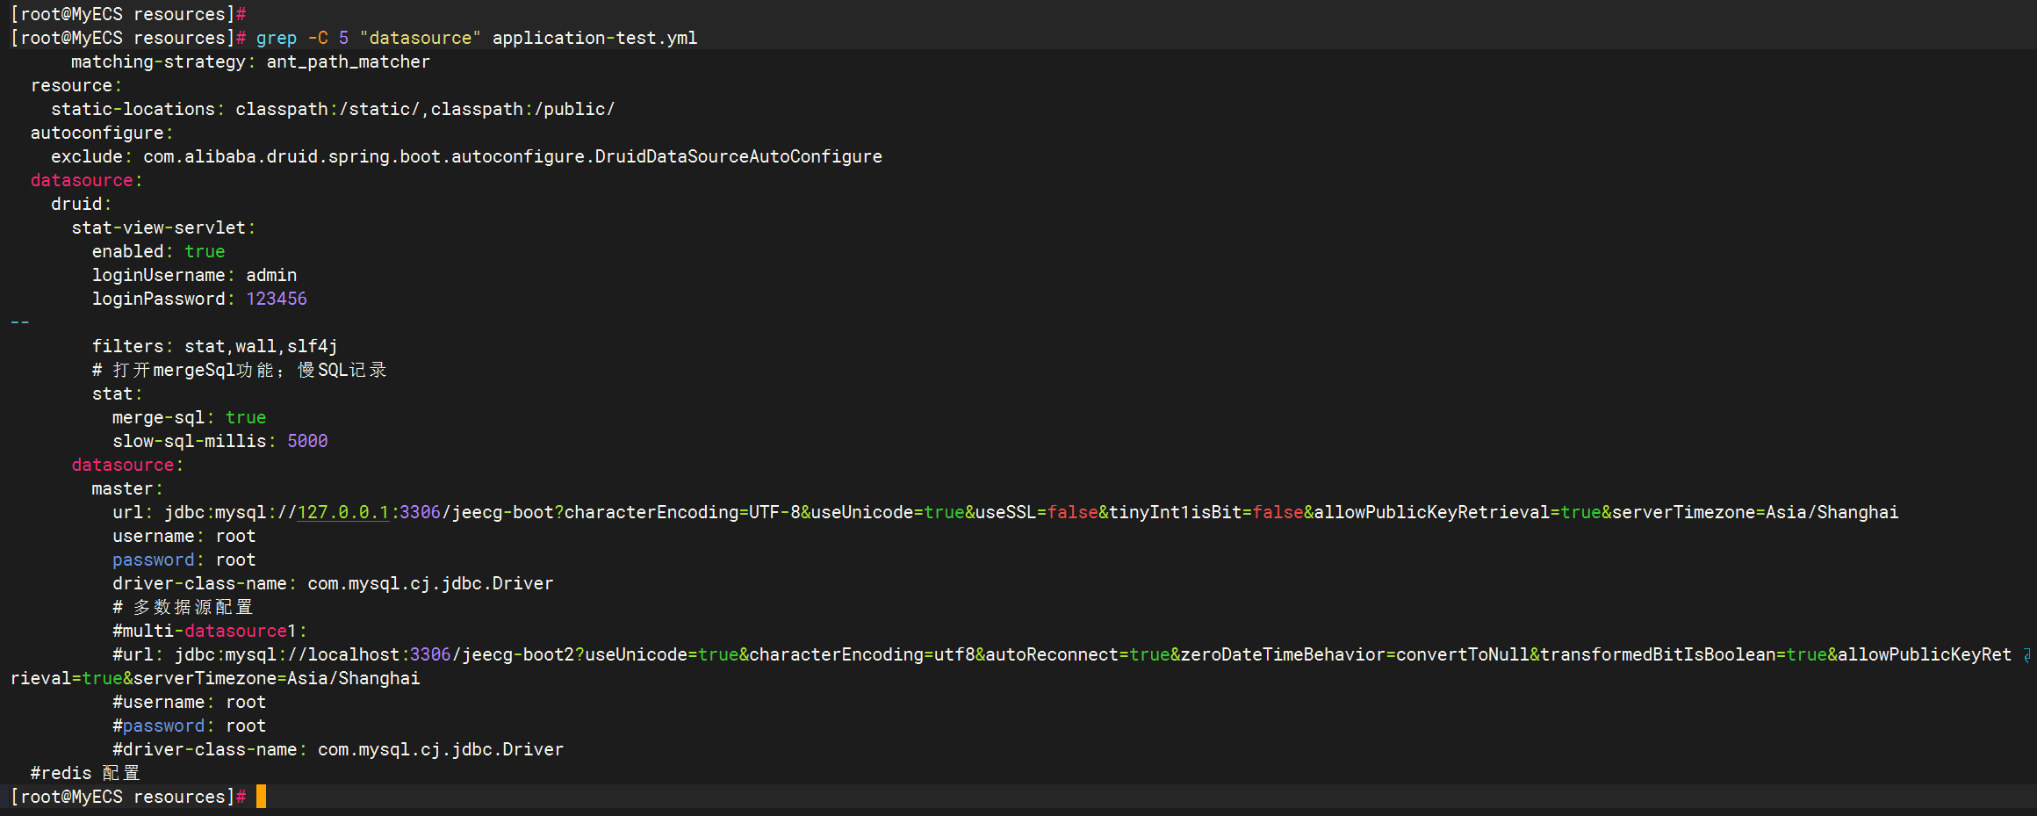The height and width of the screenshot is (816, 2037).
Task: Click wrapped line rieval=true&serverTimezone
Action: pos(215,678)
